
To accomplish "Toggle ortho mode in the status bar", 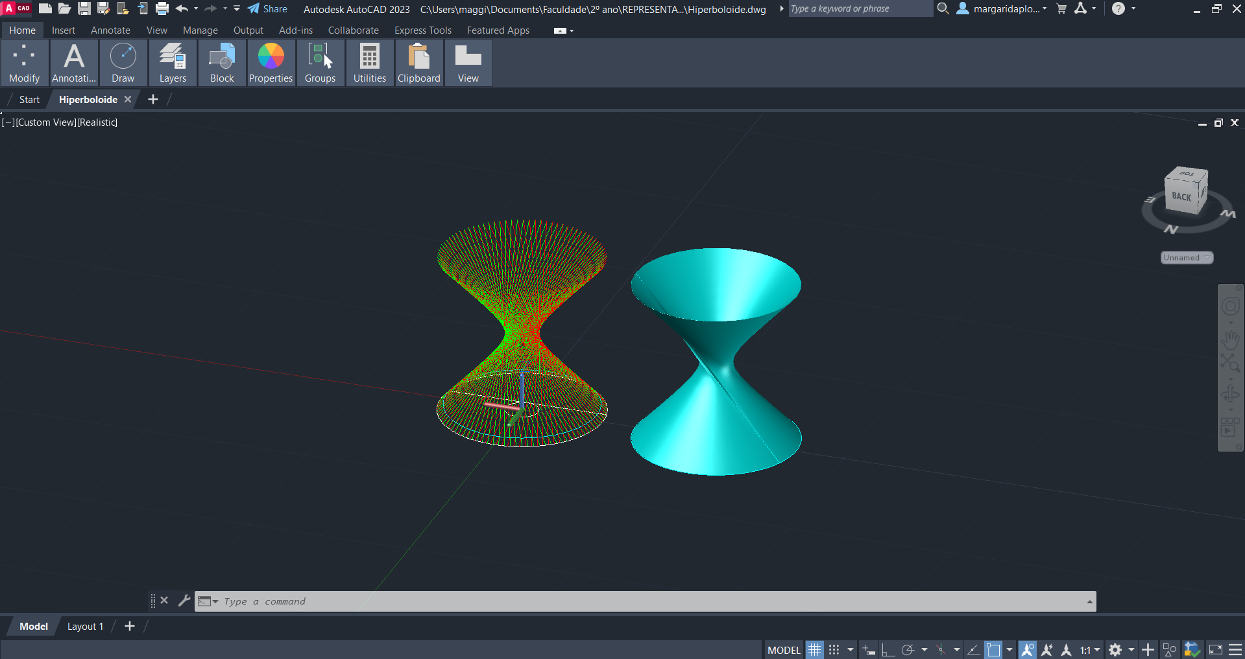I will coord(888,650).
